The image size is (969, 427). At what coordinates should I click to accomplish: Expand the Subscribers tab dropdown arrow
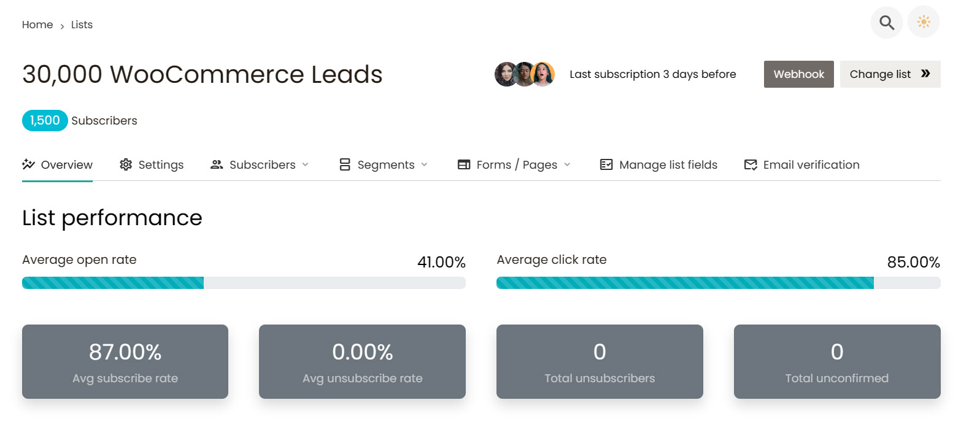(x=306, y=164)
